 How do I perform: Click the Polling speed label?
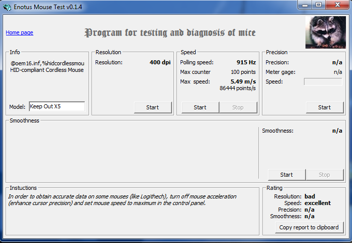[x=197, y=62]
